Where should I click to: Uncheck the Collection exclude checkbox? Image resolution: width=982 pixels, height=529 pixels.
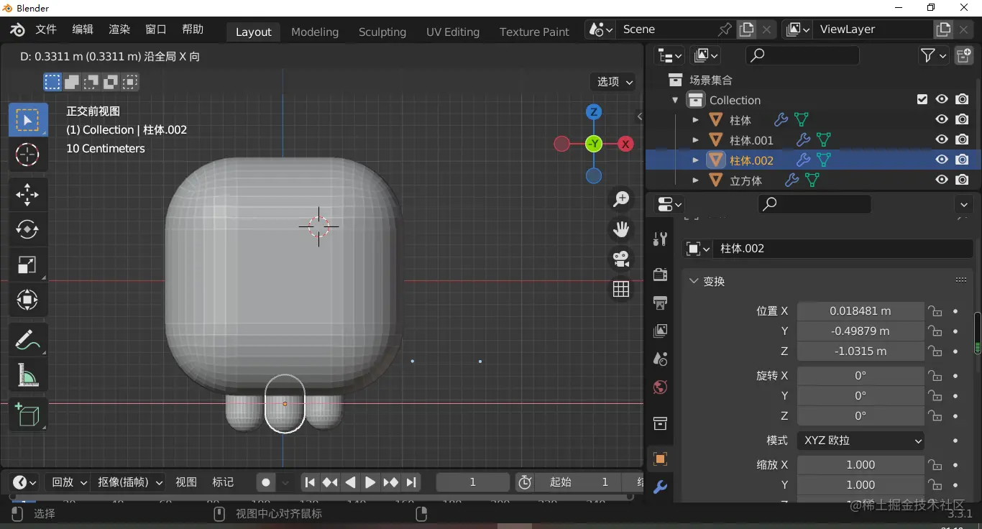[x=922, y=100]
